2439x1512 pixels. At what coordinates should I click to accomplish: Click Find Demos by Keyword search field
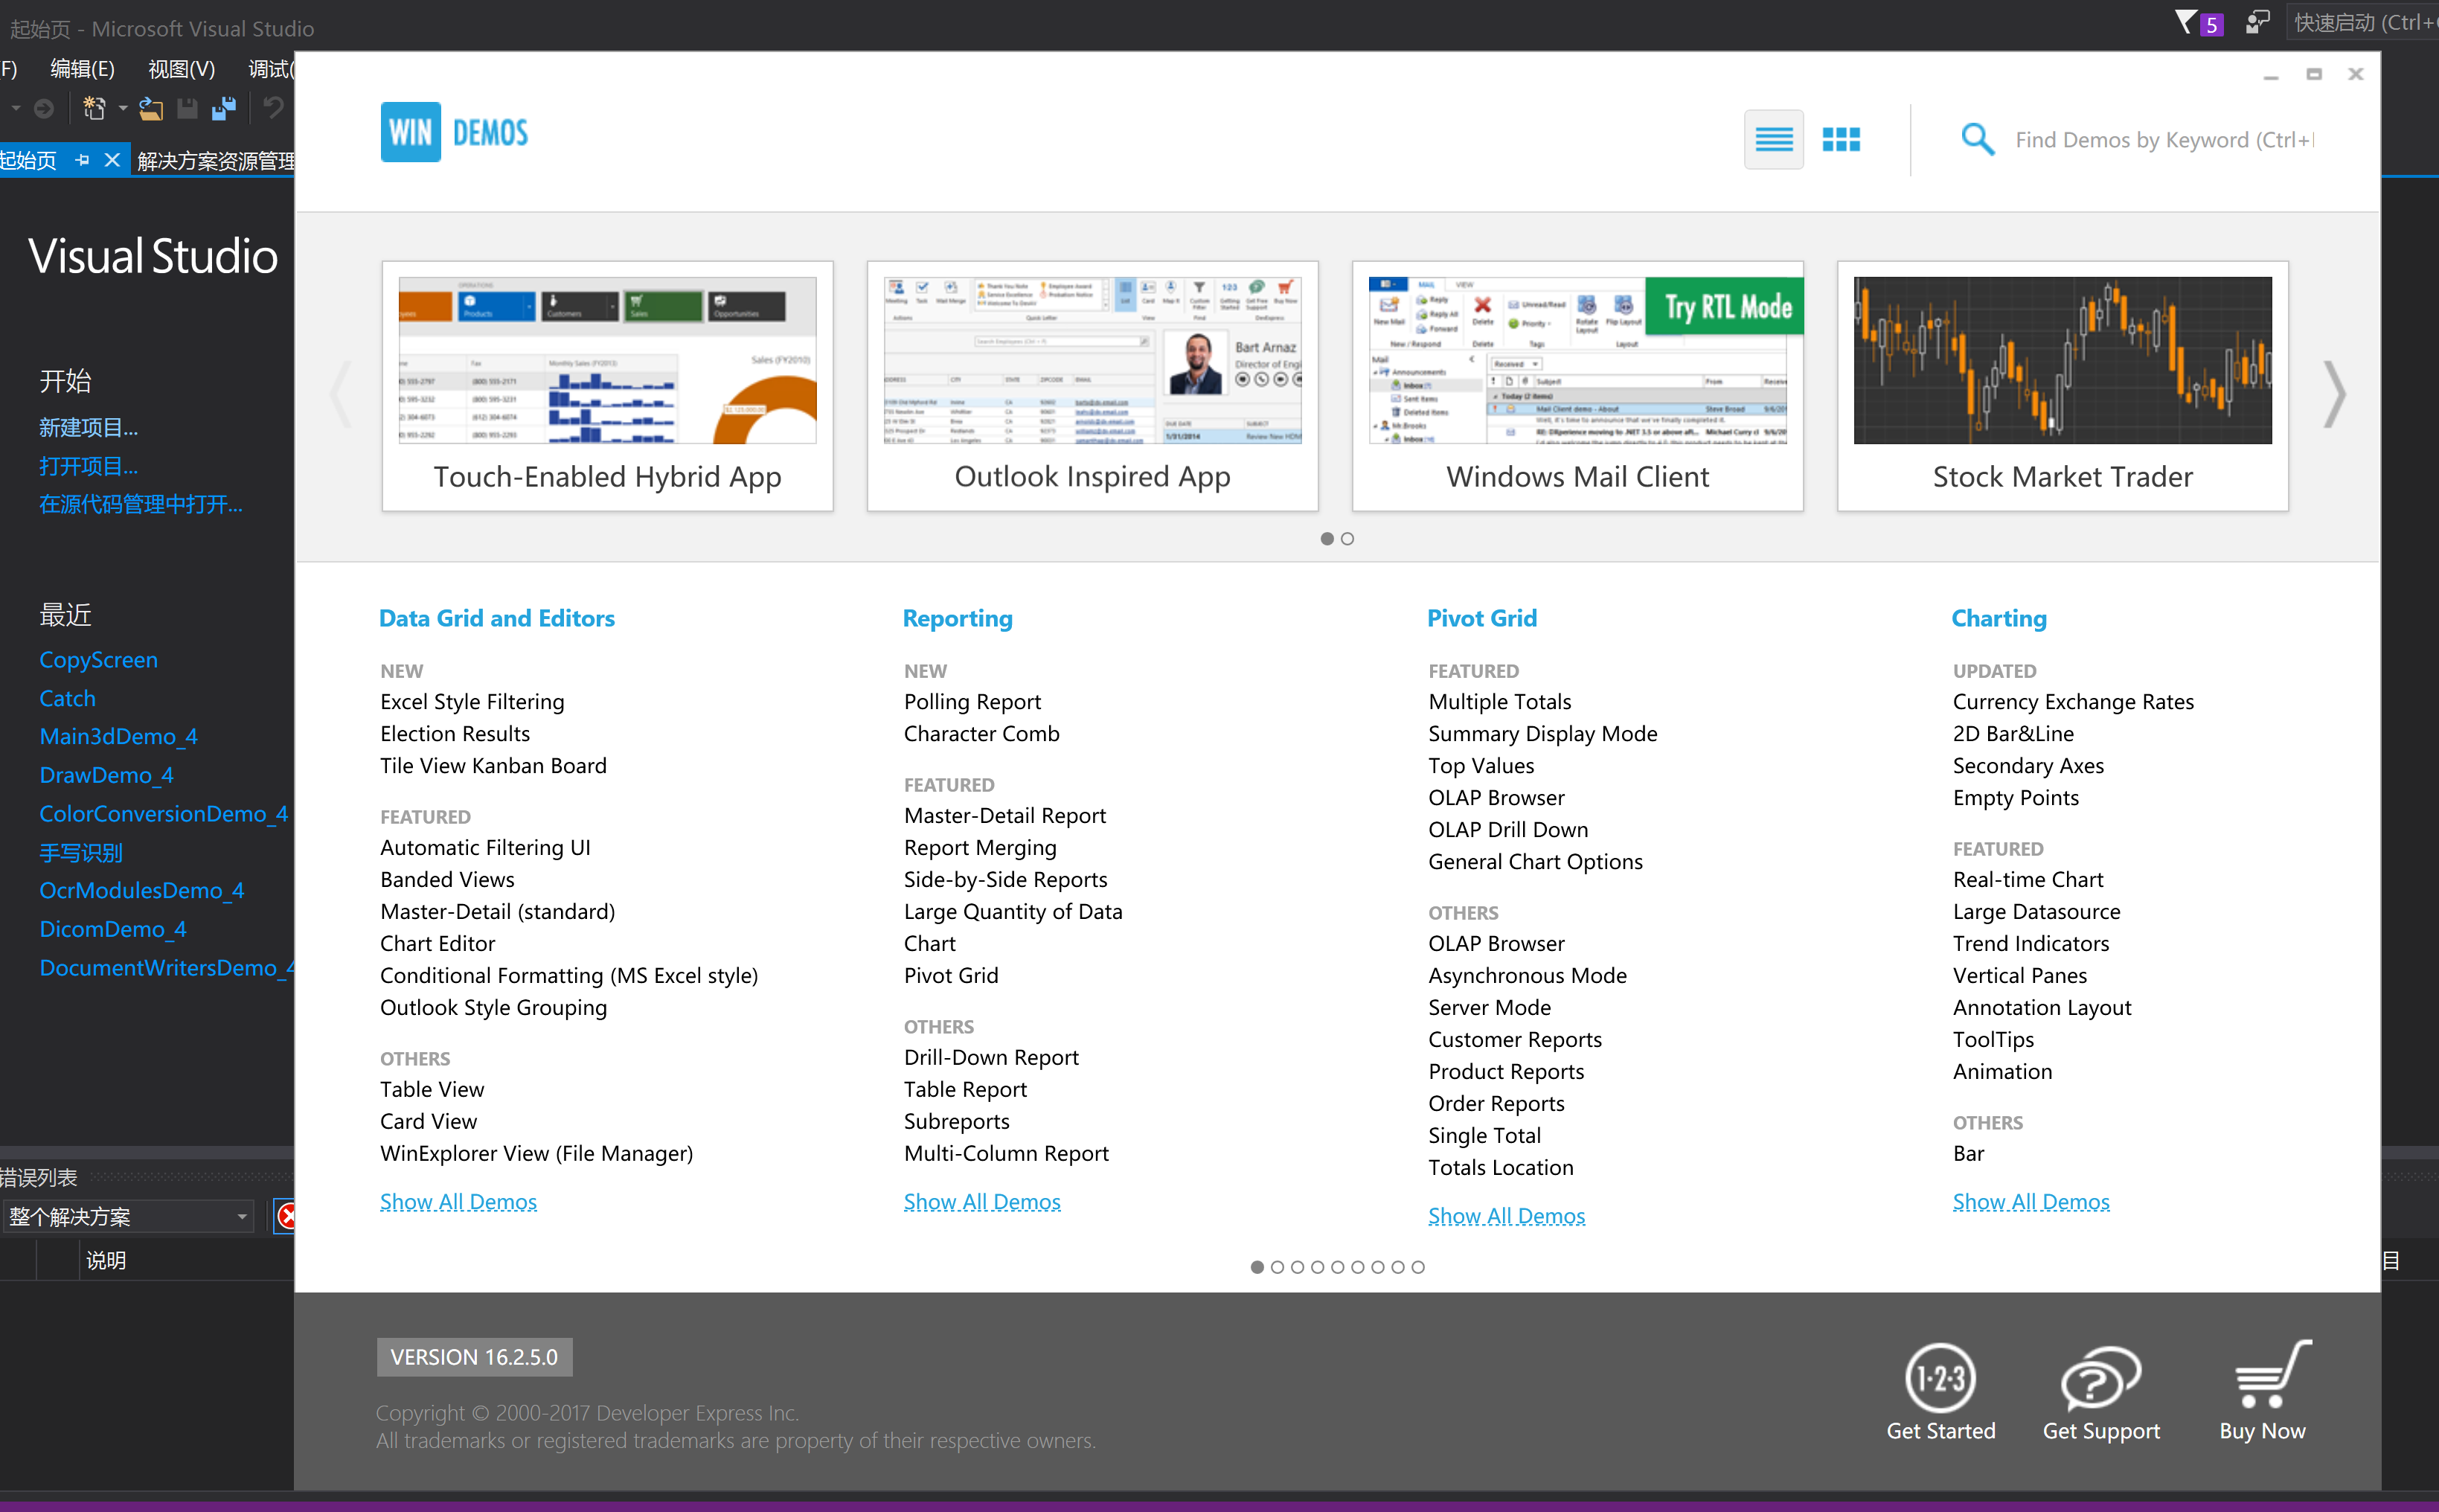coord(2164,139)
